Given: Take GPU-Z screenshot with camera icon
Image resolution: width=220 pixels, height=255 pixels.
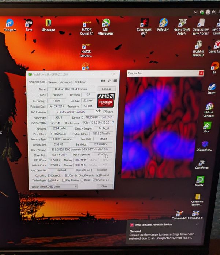Looking at the screenshot, I should (x=103, y=81).
